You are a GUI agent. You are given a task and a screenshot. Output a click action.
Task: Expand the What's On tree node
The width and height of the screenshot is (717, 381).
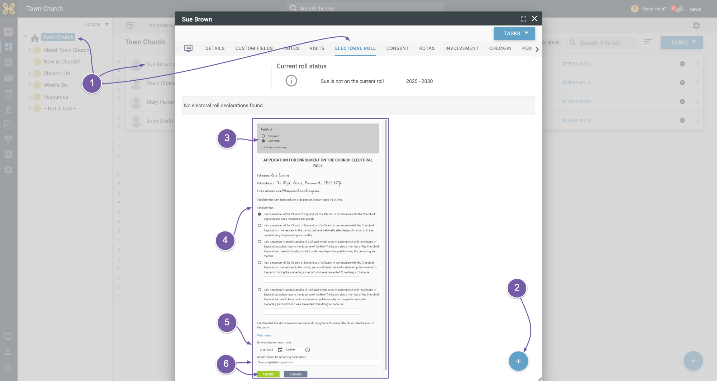click(x=29, y=85)
